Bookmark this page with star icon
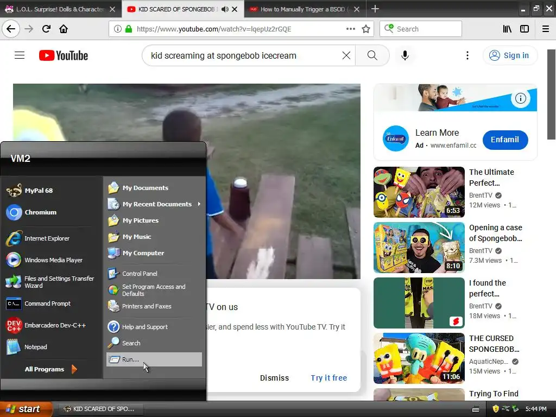Screen dimensions: 556x417 pyautogui.click(x=366, y=29)
